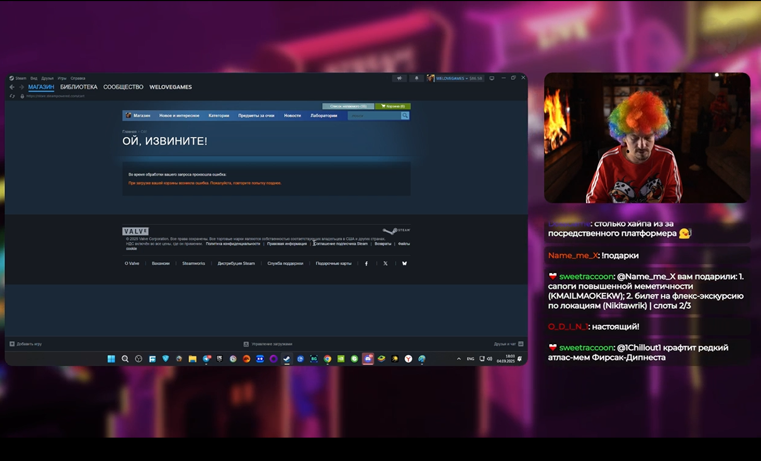Open Steam notifications bell

(416, 78)
